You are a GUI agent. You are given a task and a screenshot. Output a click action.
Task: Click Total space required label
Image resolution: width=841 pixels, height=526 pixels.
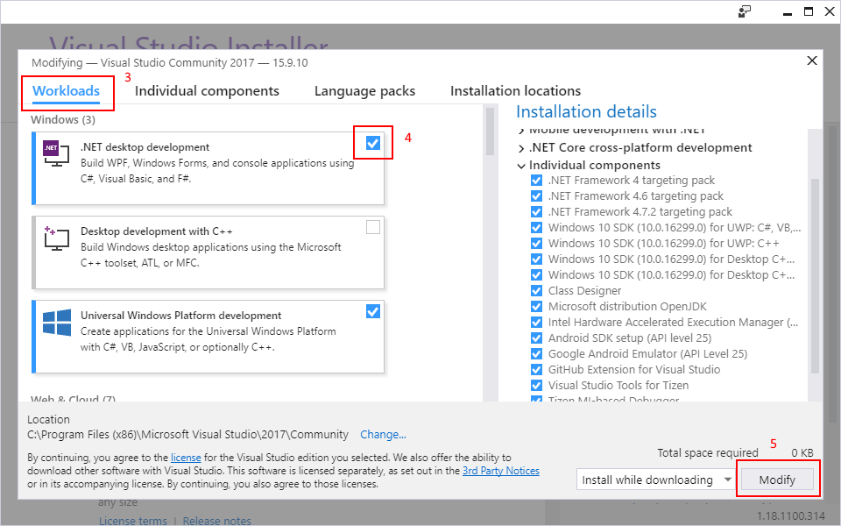coord(708,453)
